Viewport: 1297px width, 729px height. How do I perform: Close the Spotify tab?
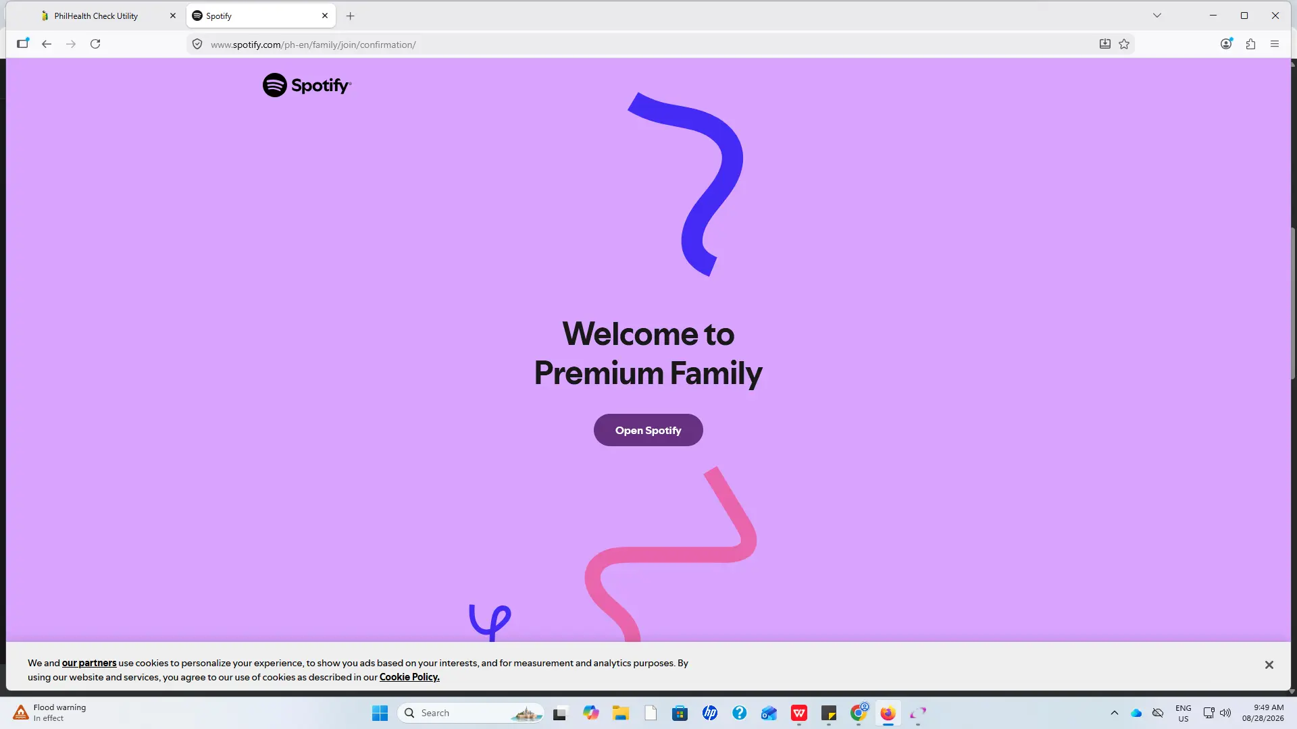(x=325, y=16)
